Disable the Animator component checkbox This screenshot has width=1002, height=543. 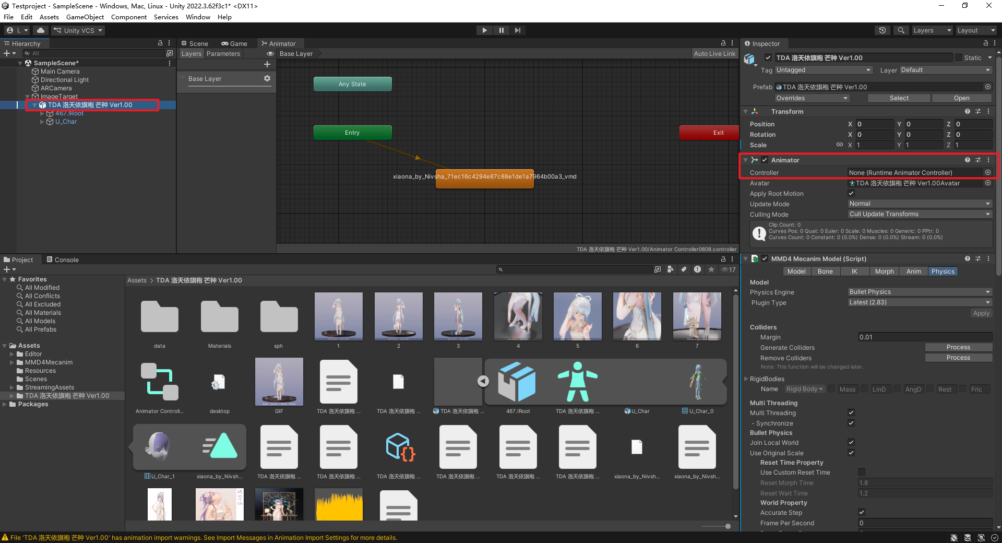[x=765, y=160]
